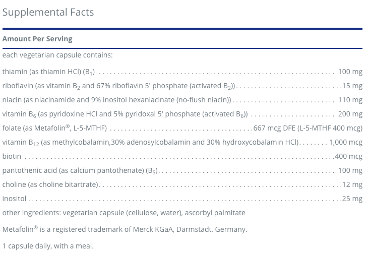Screen dimensions: 366x255
Task: Click the 15 mg riboflavin amount
Action: coord(352,86)
